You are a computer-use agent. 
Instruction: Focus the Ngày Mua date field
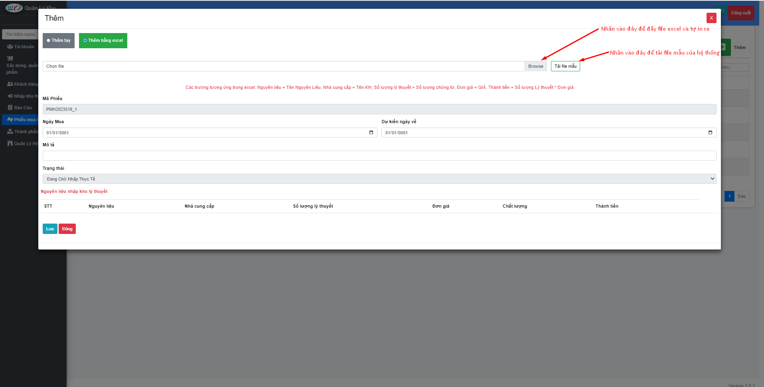pyautogui.click(x=210, y=133)
